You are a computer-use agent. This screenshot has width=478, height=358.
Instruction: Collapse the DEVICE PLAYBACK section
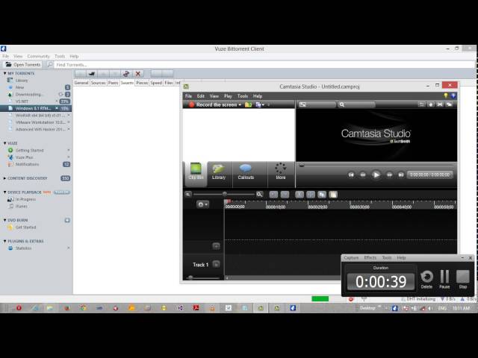(5, 192)
